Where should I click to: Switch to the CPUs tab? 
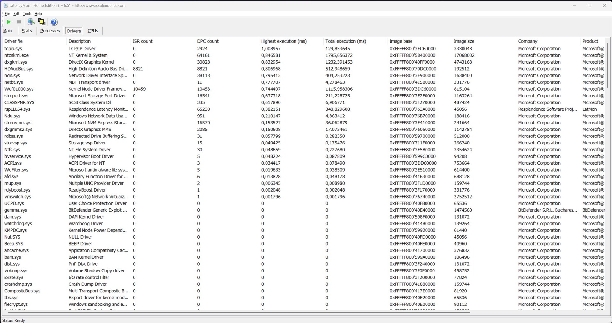(93, 31)
